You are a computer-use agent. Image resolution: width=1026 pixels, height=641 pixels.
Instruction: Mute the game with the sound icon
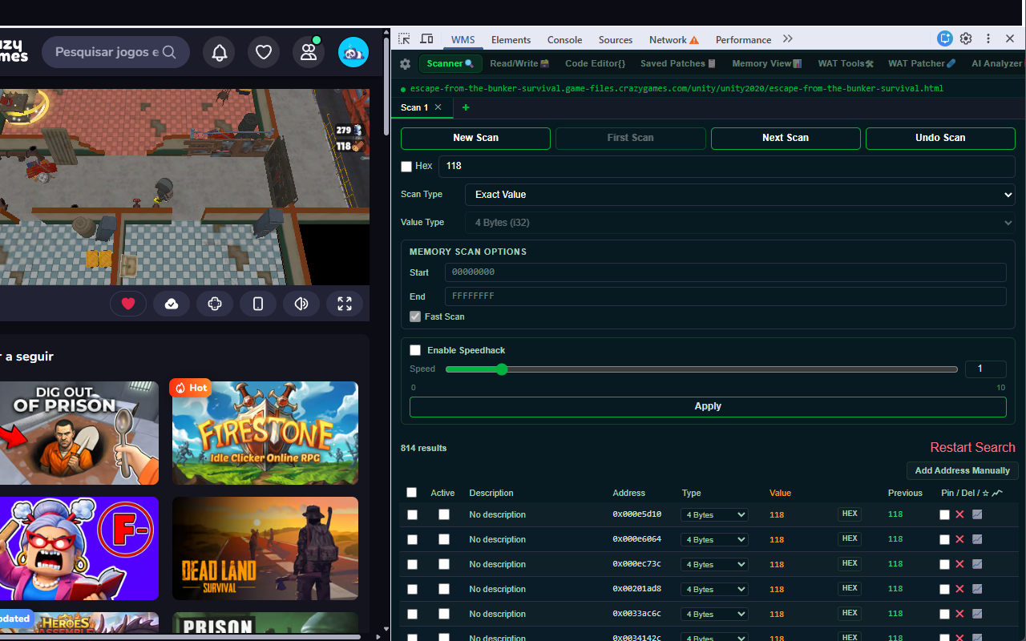point(301,304)
